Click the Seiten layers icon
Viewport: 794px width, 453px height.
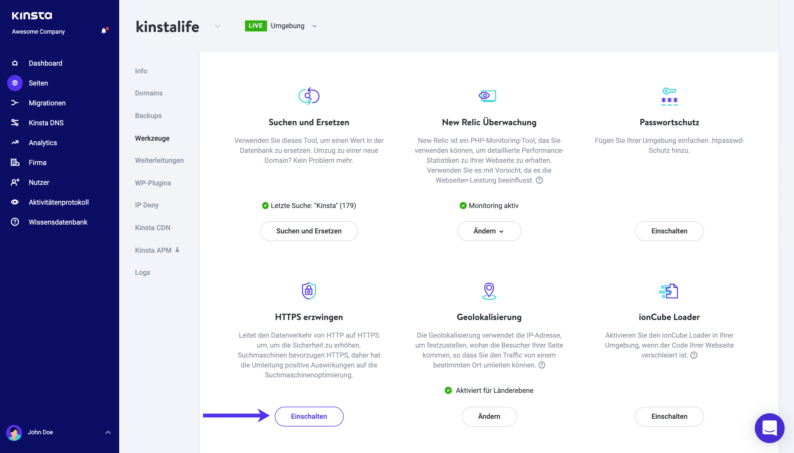[15, 83]
